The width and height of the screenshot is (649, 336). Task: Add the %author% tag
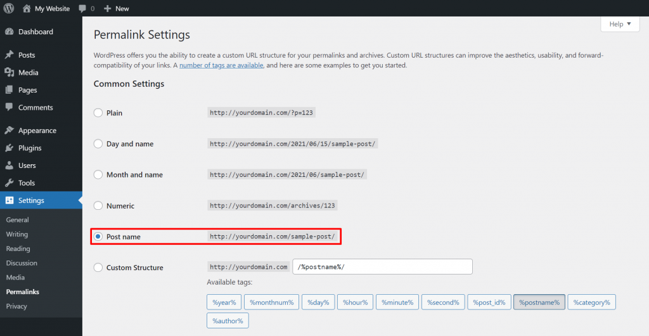pos(228,320)
